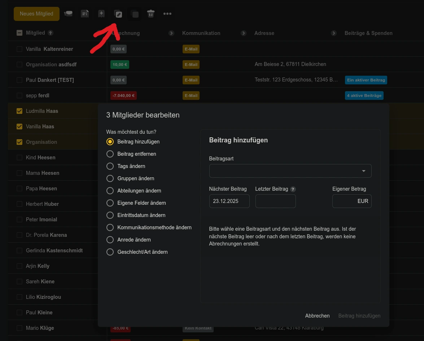Choose Eintrittsdatum ändern from the action list
The image size is (424, 341).
[x=110, y=215]
